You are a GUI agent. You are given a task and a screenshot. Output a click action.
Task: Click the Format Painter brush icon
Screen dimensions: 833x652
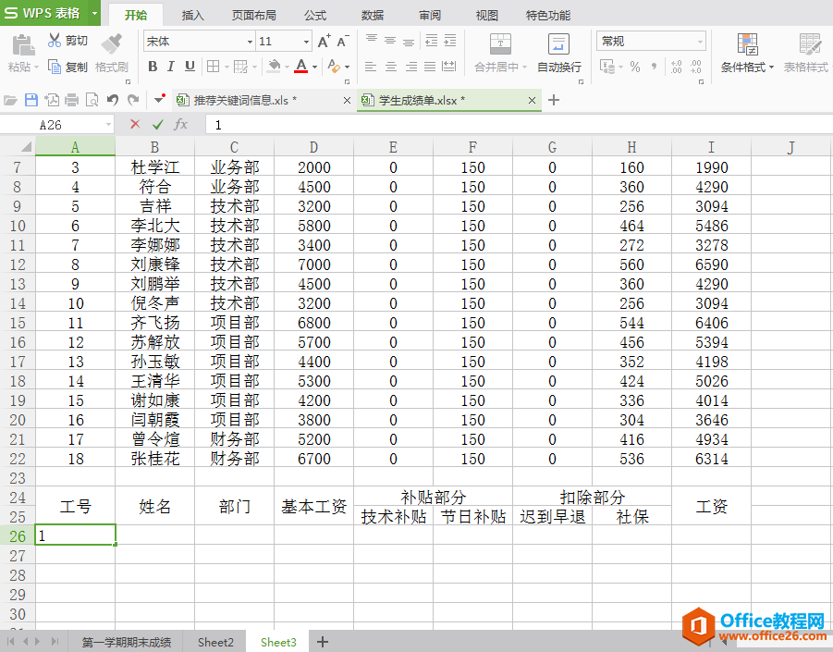click(x=112, y=43)
